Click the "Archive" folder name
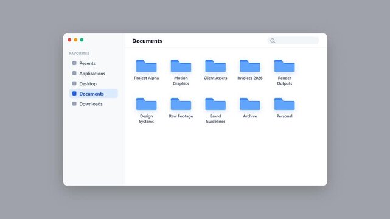The width and height of the screenshot is (390, 219). tap(250, 116)
